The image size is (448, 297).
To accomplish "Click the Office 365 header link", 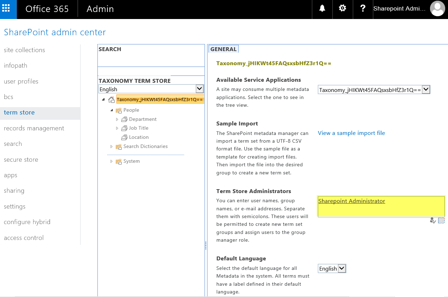I will pos(47,9).
